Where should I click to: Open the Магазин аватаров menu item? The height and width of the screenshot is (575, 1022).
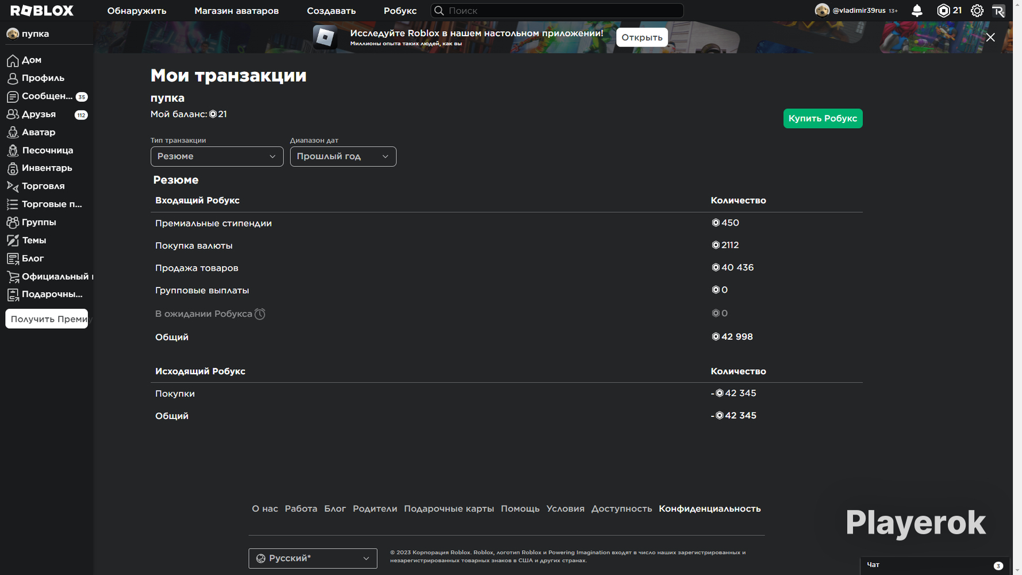coord(236,11)
